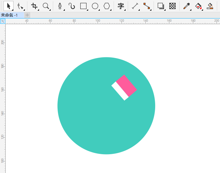Screen dimensions: 220x173
Task: Activate the Zoom magnifier tool
Action: coord(46,6)
